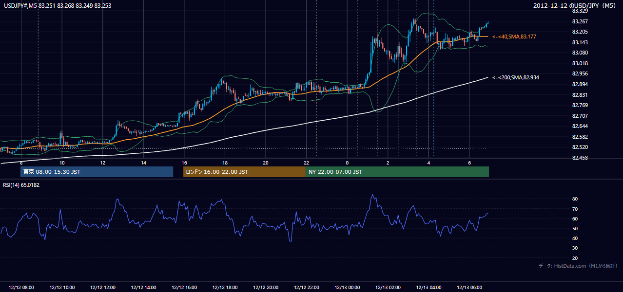The image size is (623, 292).
Task: Click price axis label 83.329
Action: pyautogui.click(x=579, y=10)
